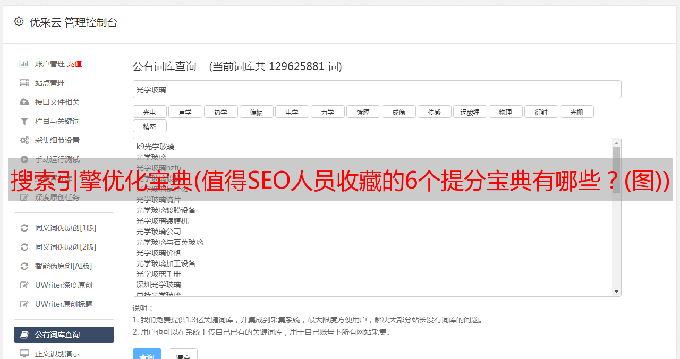
Task: Select the 公有词库查询 sidebar item
Action: click(x=64, y=335)
